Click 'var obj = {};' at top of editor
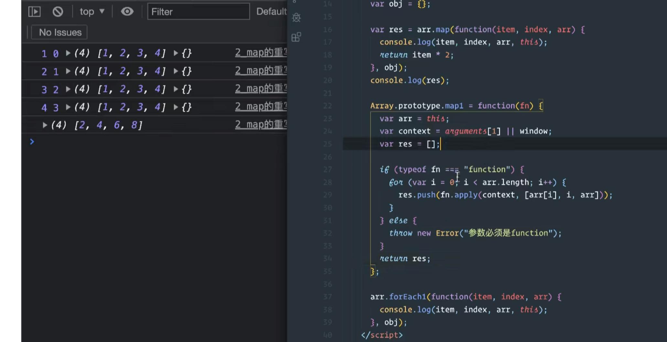This screenshot has width=667, height=342. (400, 4)
